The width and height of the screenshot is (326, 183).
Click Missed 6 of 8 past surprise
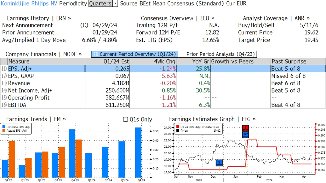pyautogui.click(x=288, y=76)
